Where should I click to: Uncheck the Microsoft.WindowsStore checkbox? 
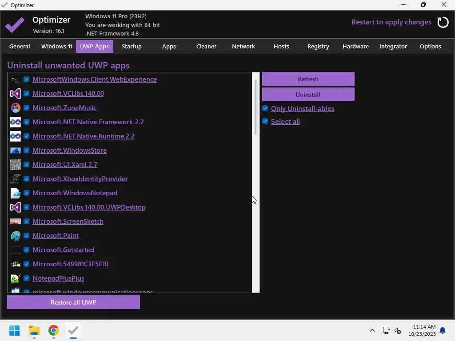pyautogui.click(x=26, y=151)
